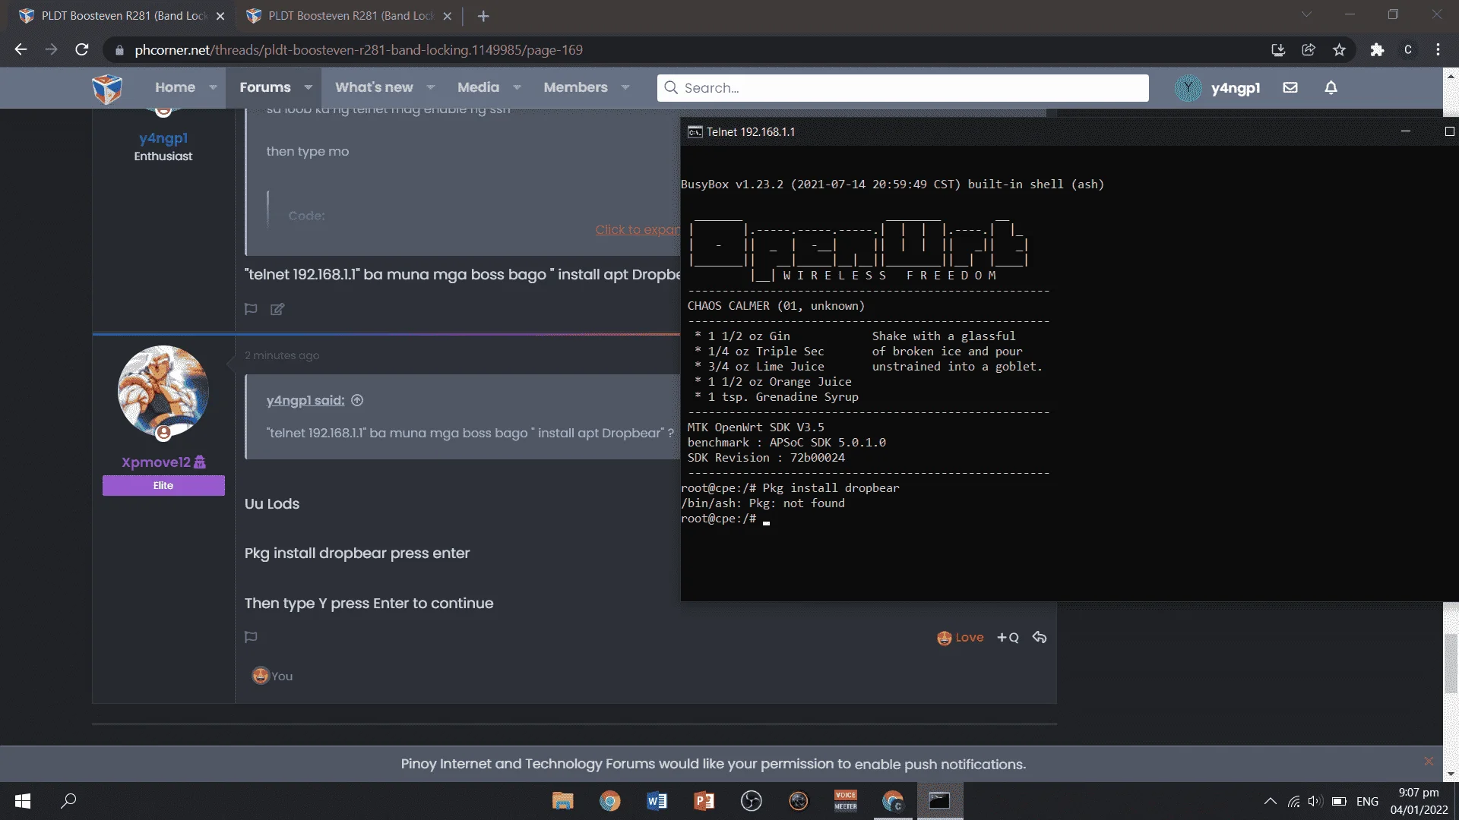Report the y4ngp1 post with the flag icon
Screen dimensions: 1459x820
[251, 309]
